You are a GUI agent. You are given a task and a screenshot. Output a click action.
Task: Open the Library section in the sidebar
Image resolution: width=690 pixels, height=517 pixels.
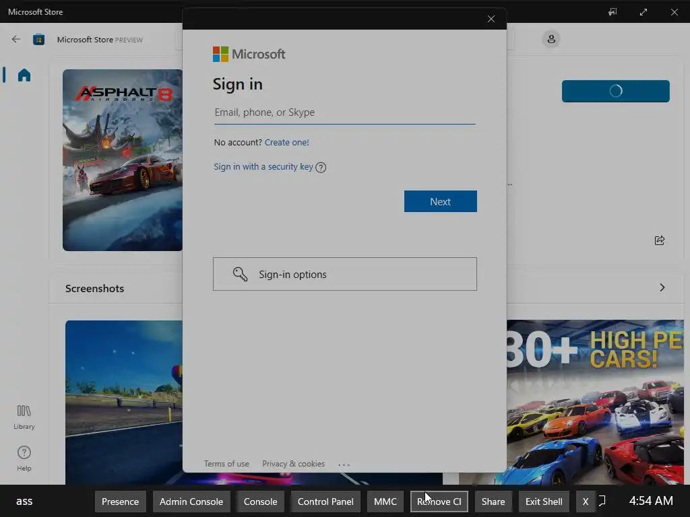click(x=24, y=417)
